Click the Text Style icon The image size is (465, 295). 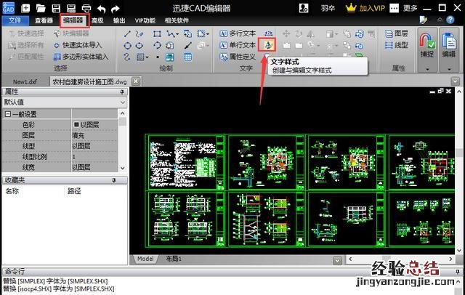click(267, 45)
